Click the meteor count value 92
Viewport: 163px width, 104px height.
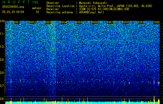coord(38,12)
